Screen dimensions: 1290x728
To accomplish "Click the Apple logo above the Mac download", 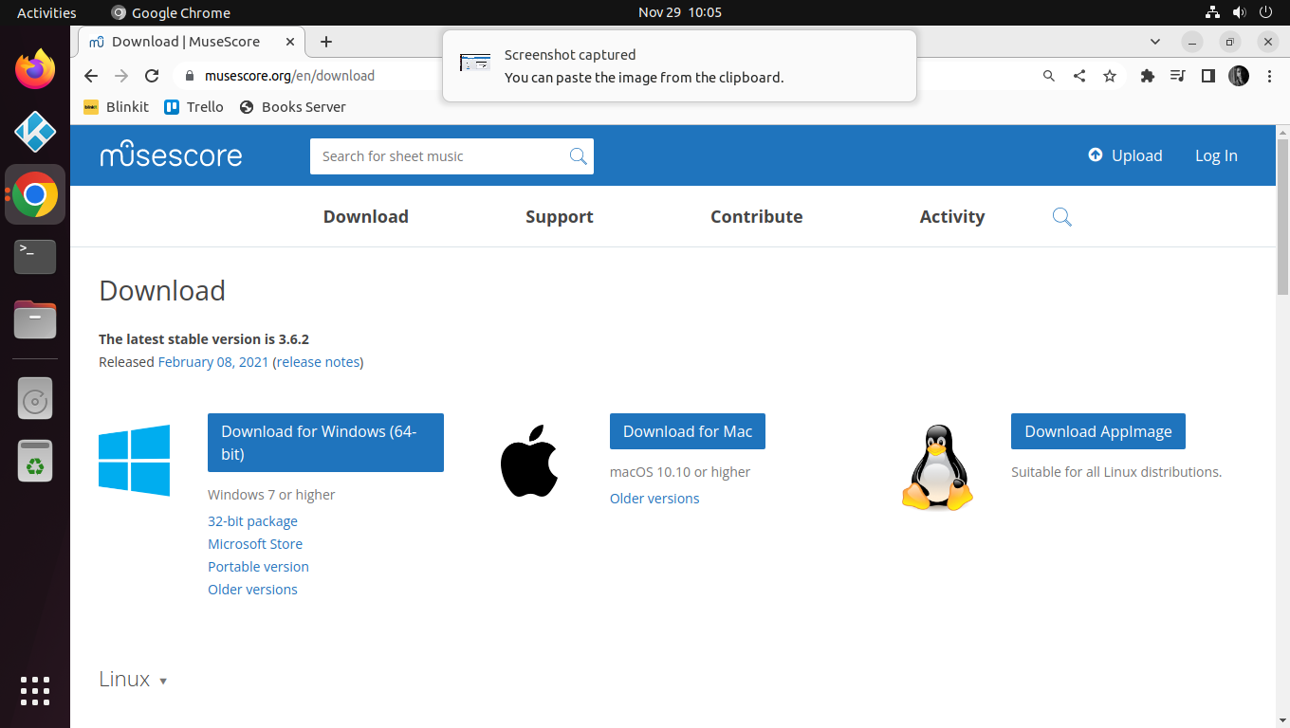I will click(528, 461).
